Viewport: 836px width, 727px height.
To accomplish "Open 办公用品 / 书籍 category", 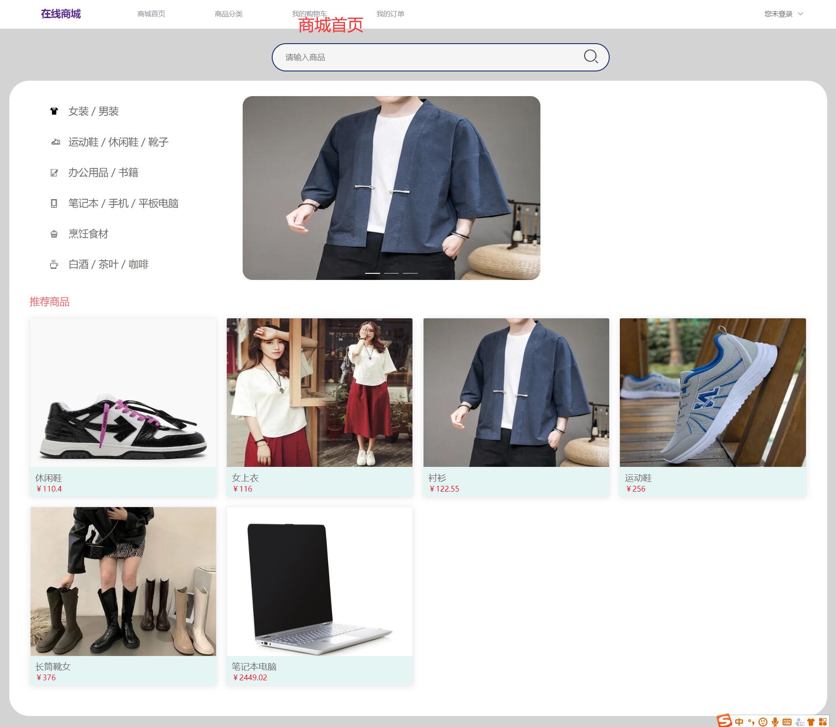I will (x=103, y=173).
